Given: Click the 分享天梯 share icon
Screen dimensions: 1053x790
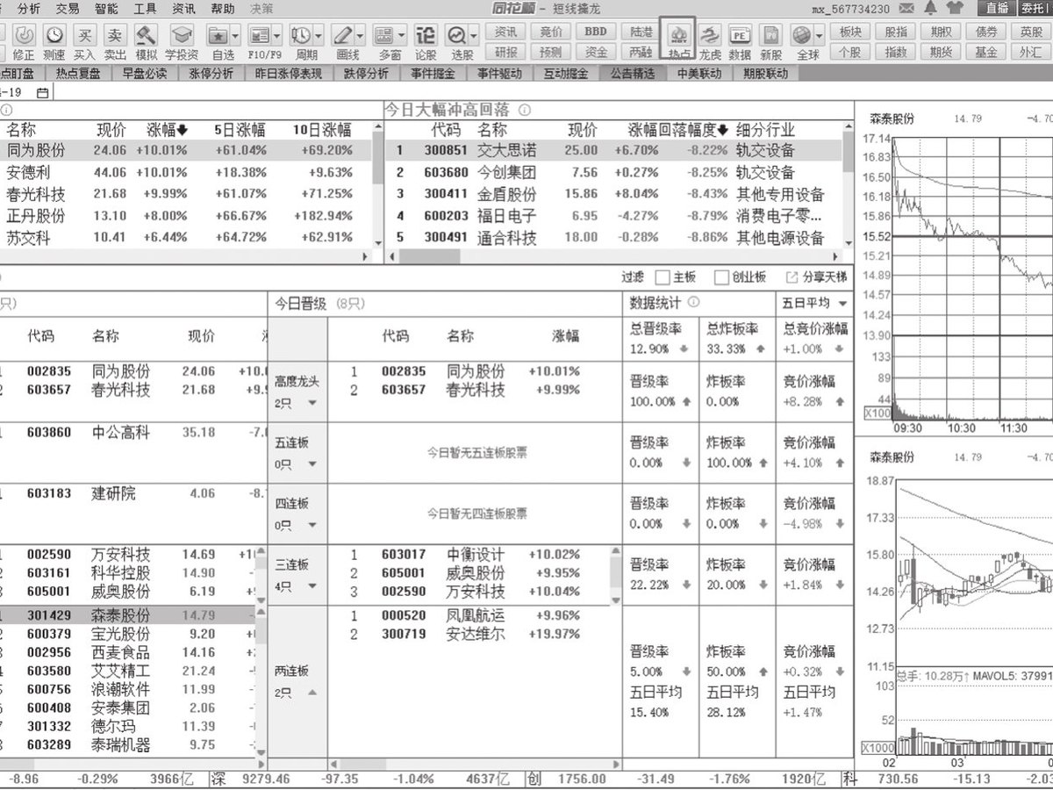Looking at the screenshot, I should (791, 277).
